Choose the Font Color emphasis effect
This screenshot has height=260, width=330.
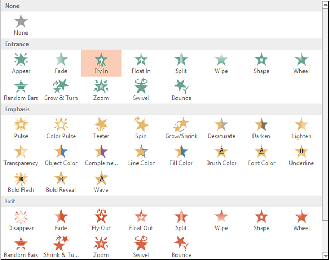pyautogui.click(x=261, y=155)
